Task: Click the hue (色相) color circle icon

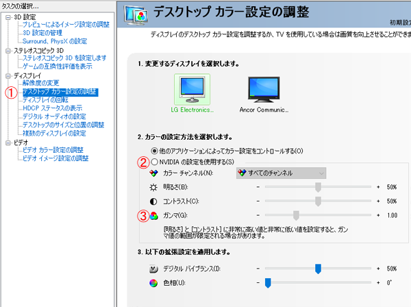Action: [153, 283]
